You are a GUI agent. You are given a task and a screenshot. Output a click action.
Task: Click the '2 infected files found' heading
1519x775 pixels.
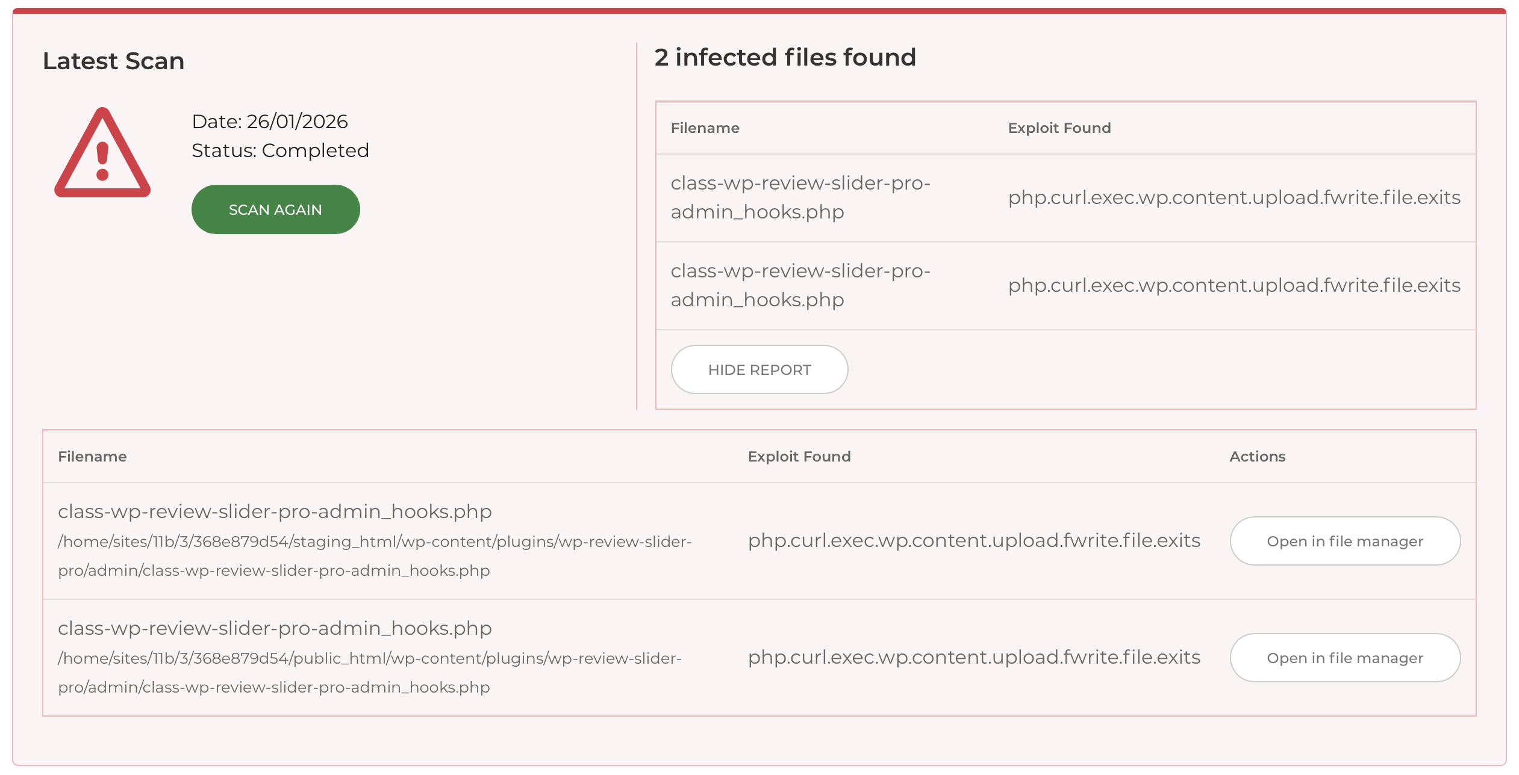[785, 58]
